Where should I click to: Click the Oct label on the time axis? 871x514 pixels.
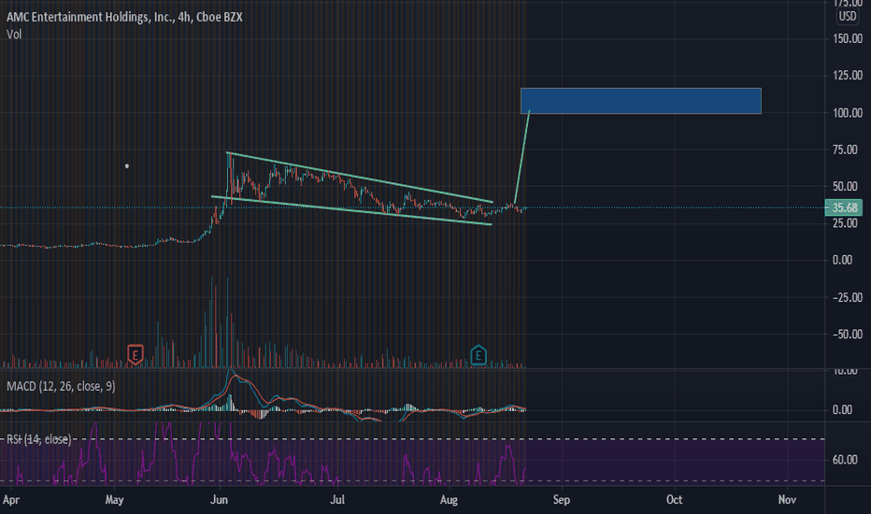pyautogui.click(x=675, y=500)
